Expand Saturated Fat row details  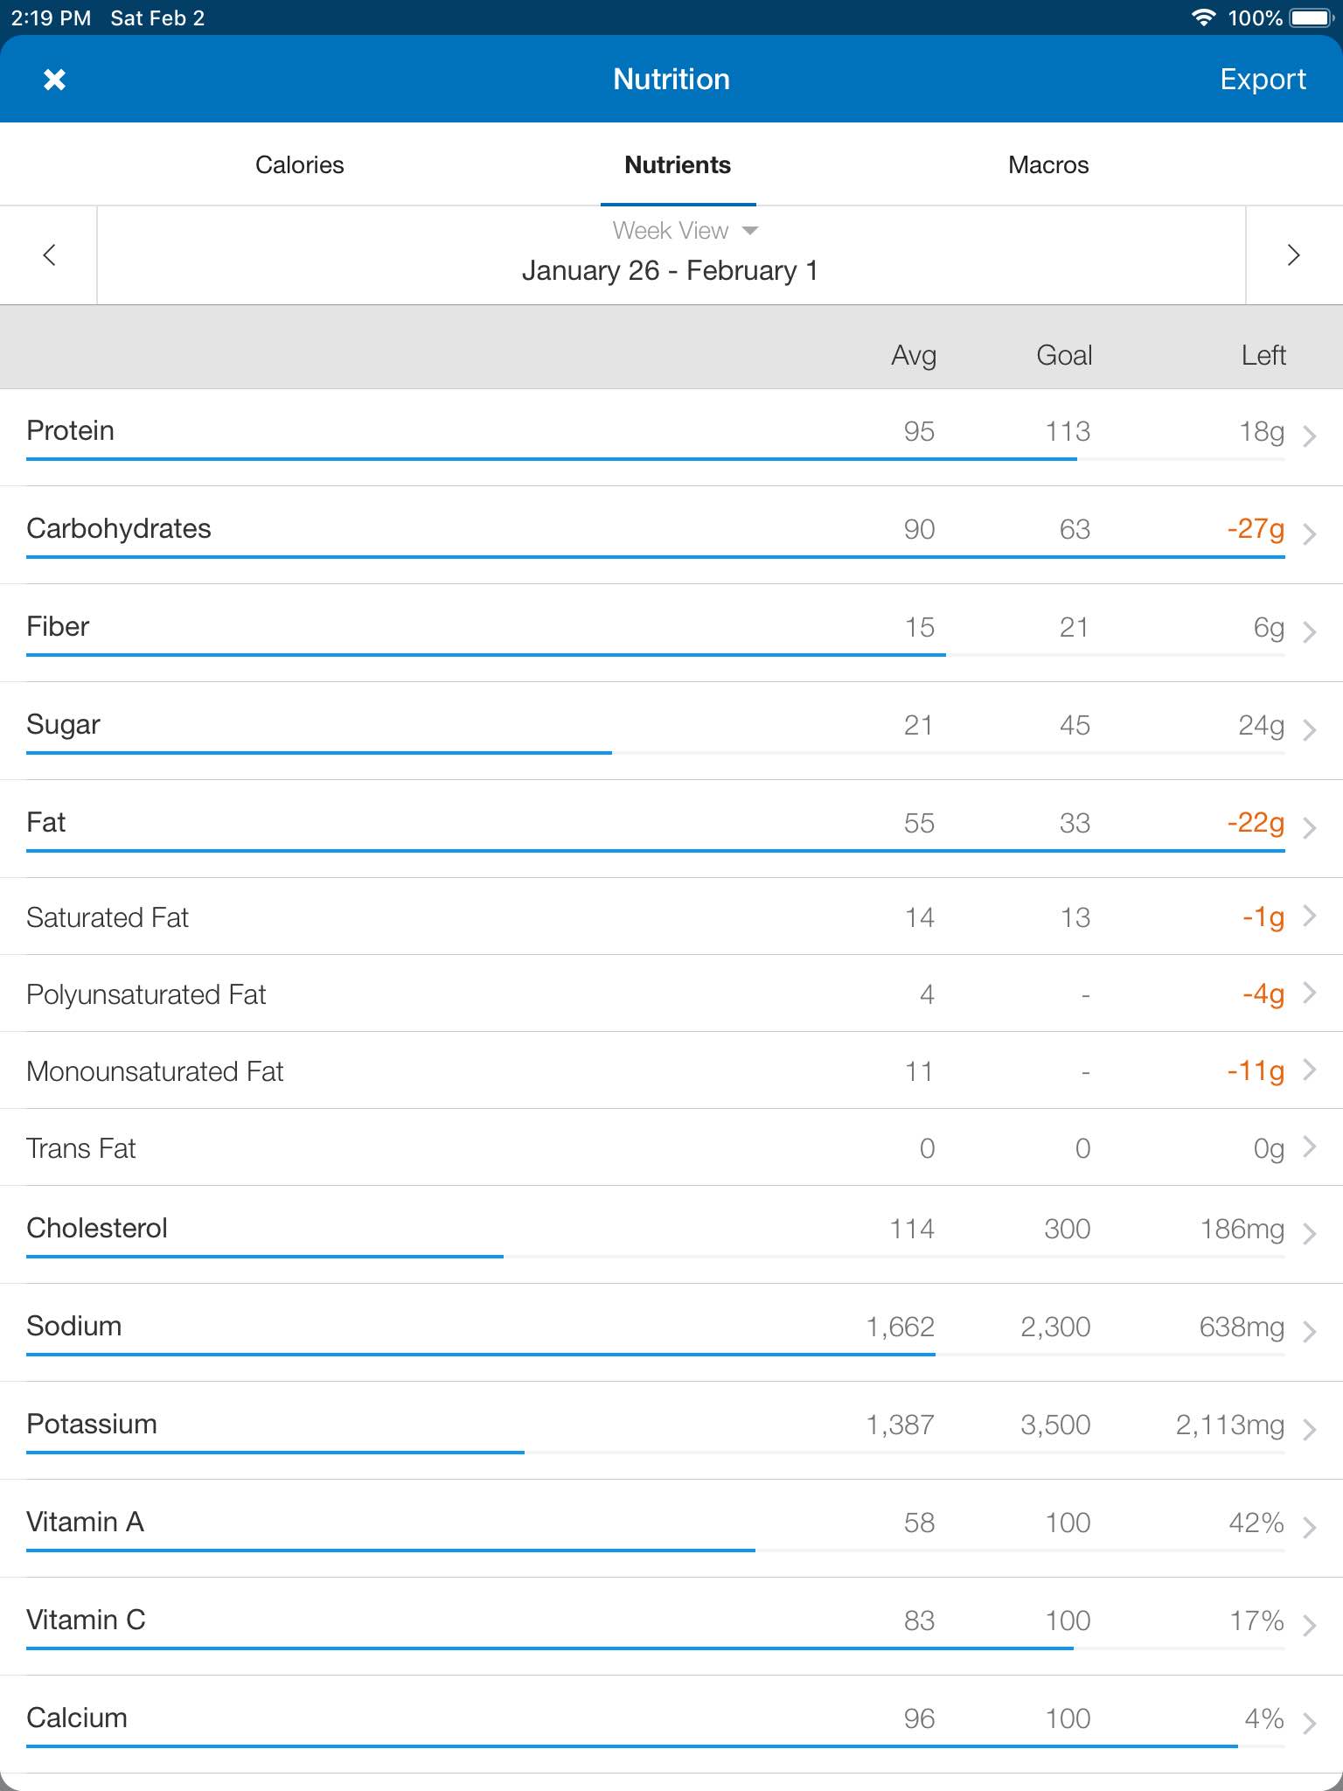point(671,916)
